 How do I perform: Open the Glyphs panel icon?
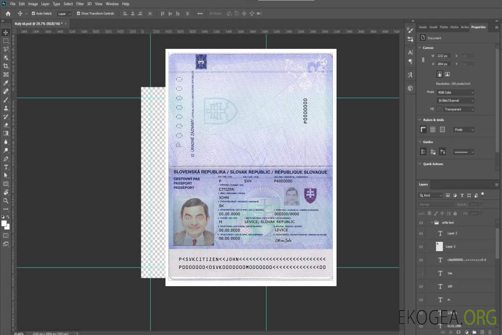coord(410,75)
